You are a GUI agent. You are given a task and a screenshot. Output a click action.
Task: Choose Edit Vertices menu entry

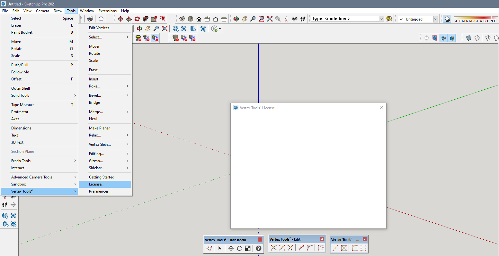(x=105, y=28)
